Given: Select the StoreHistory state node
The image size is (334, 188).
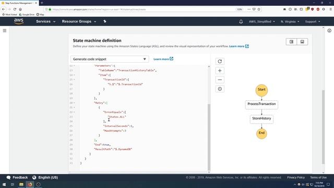Looking at the screenshot, I should tap(261, 119).
